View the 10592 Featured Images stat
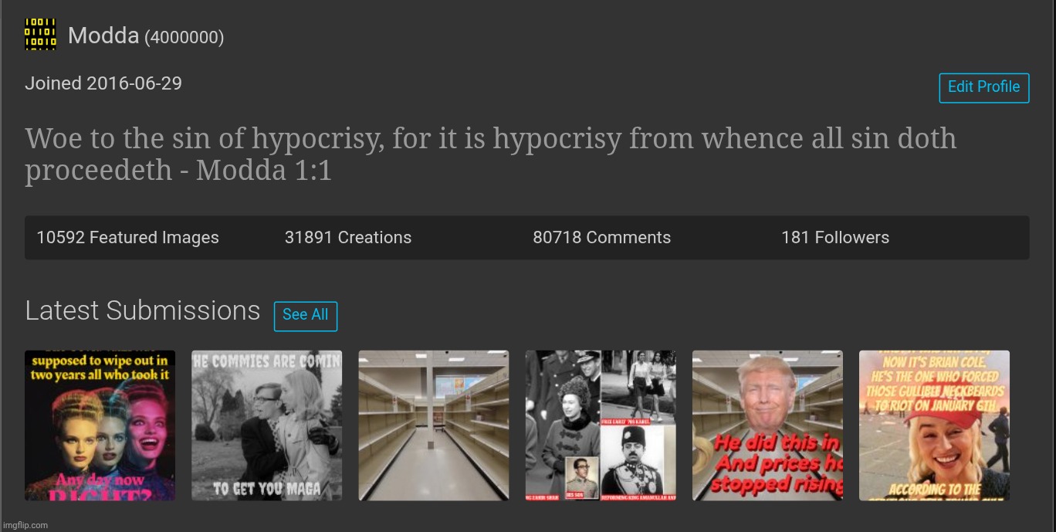This screenshot has height=532, width=1056. [x=127, y=238]
